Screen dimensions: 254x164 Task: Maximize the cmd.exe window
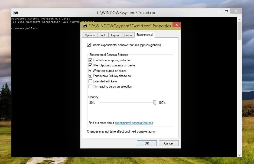click(x=226, y=11)
